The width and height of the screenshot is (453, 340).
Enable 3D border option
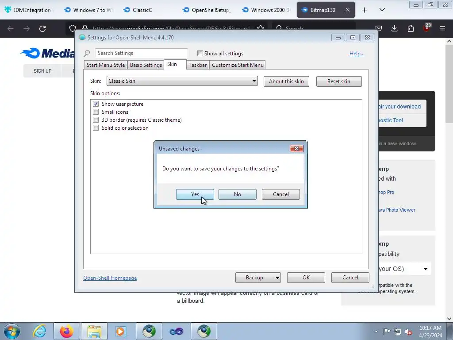click(x=96, y=120)
